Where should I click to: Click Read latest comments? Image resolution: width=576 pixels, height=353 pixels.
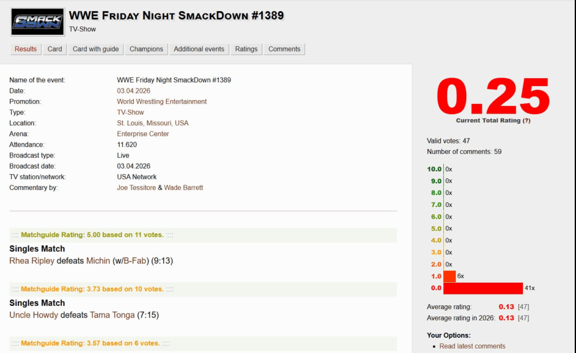[x=472, y=346]
